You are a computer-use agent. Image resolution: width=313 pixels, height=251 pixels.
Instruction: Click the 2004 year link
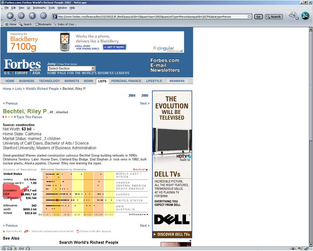click(132, 96)
